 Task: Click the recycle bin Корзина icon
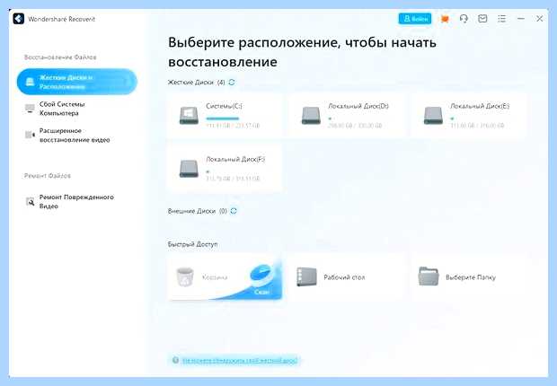(185, 277)
